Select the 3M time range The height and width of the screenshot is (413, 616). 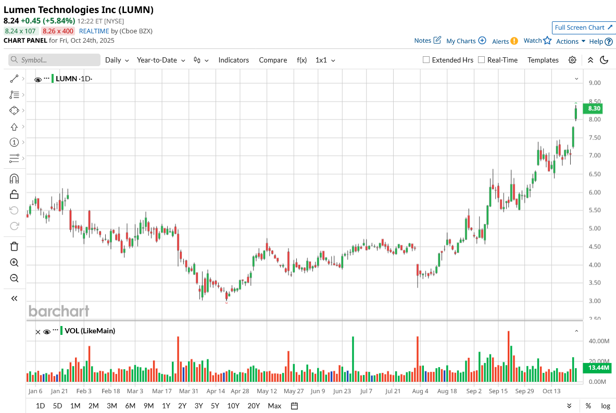111,406
